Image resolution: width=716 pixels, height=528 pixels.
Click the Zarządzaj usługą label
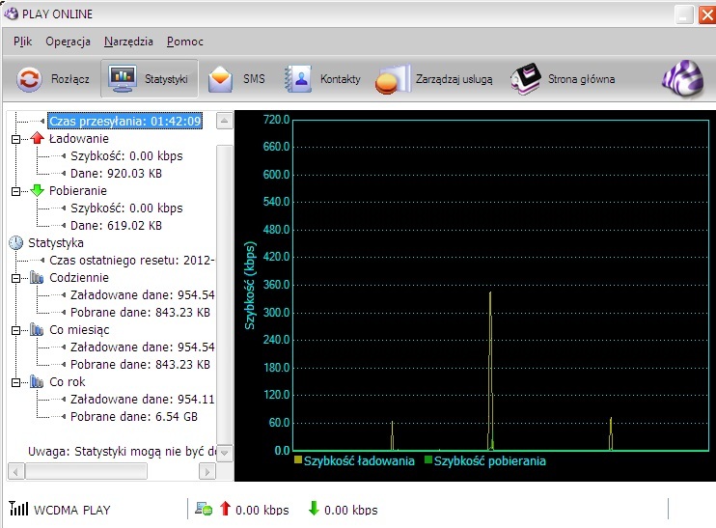point(454,79)
